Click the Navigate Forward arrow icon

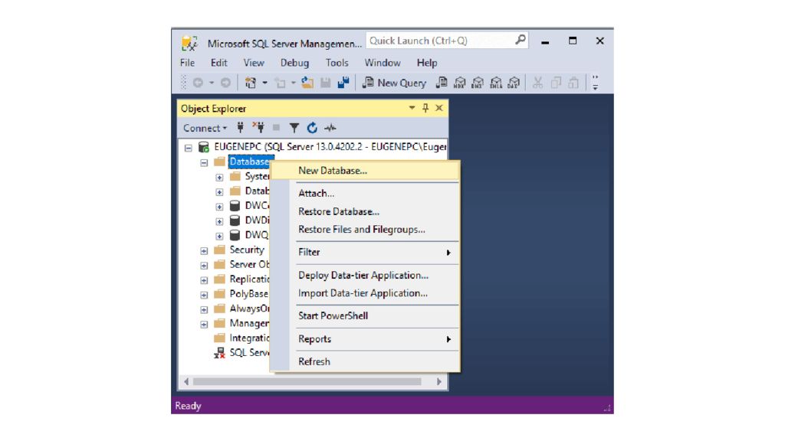(226, 83)
